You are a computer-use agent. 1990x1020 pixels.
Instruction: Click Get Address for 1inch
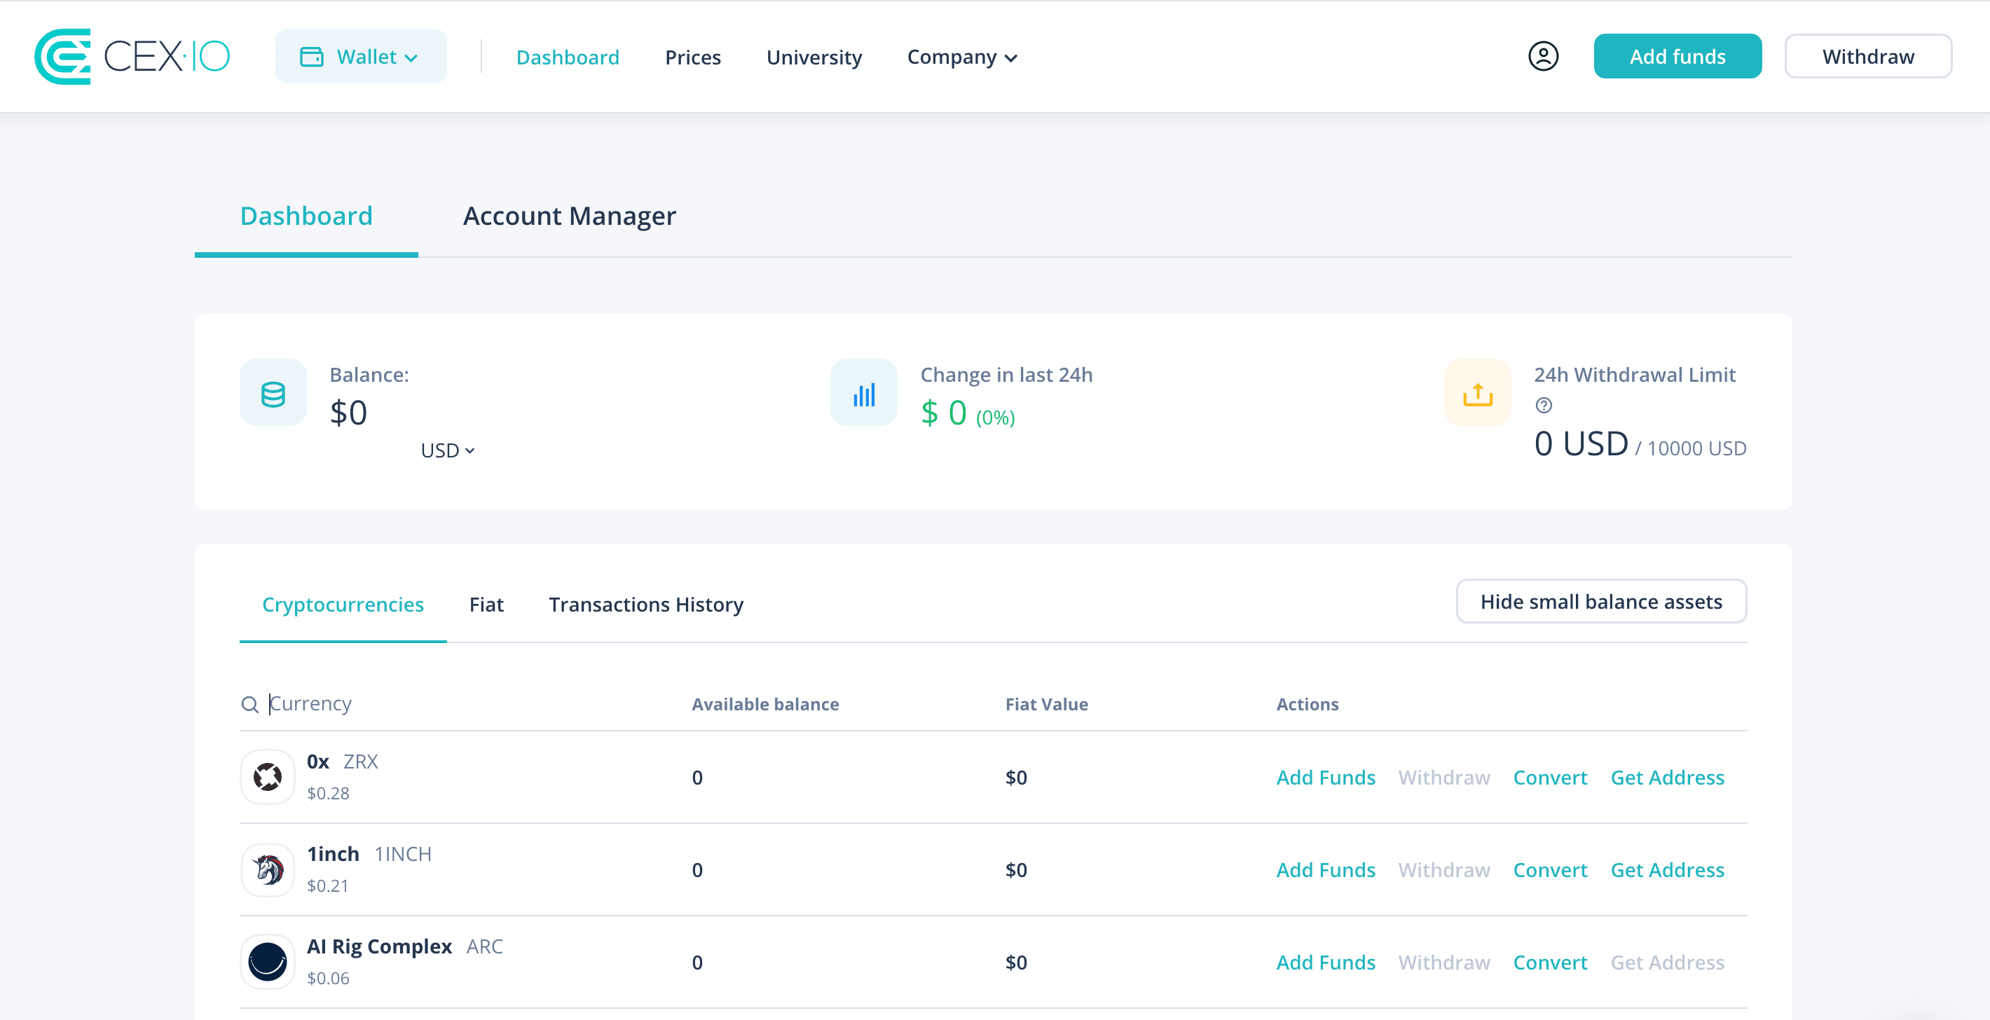pyautogui.click(x=1667, y=870)
